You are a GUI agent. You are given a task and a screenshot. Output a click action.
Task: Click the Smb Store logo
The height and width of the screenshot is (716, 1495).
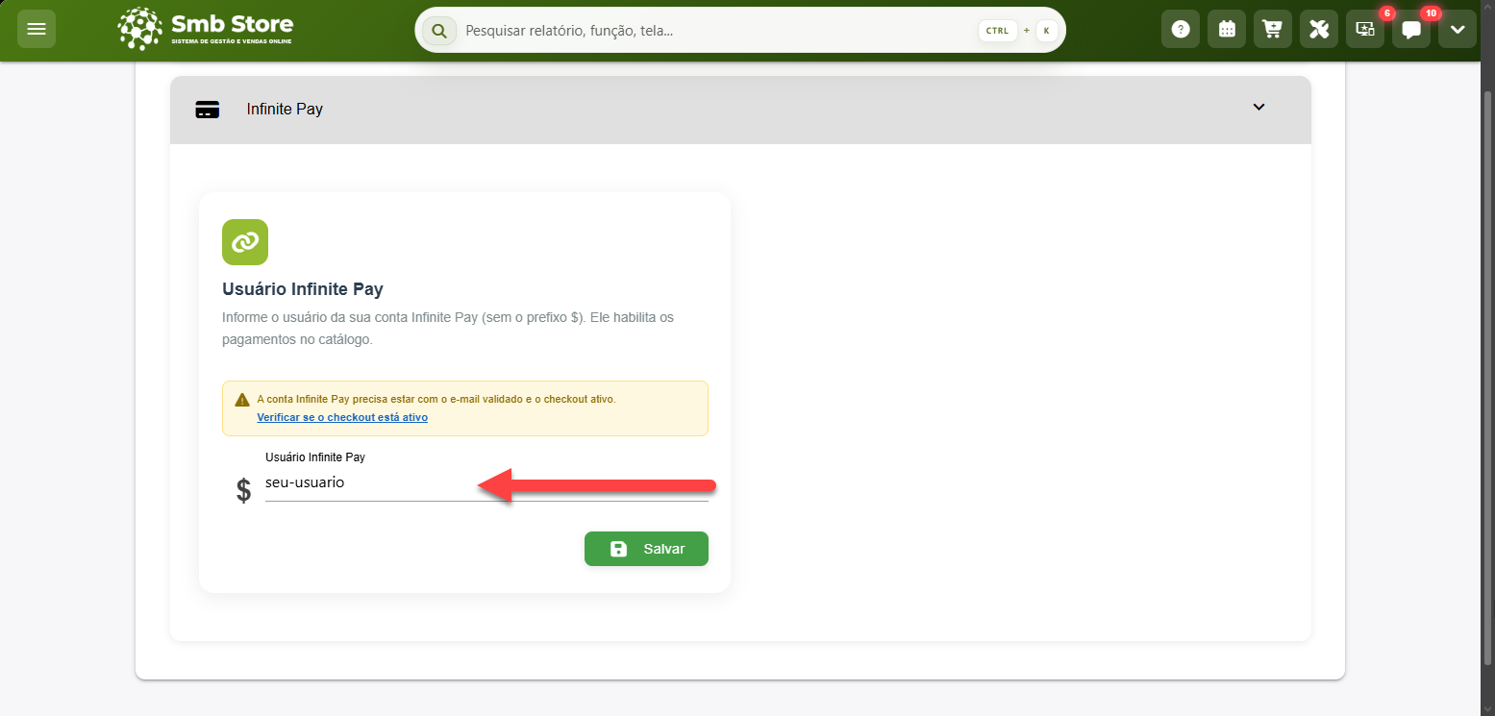point(206,29)
